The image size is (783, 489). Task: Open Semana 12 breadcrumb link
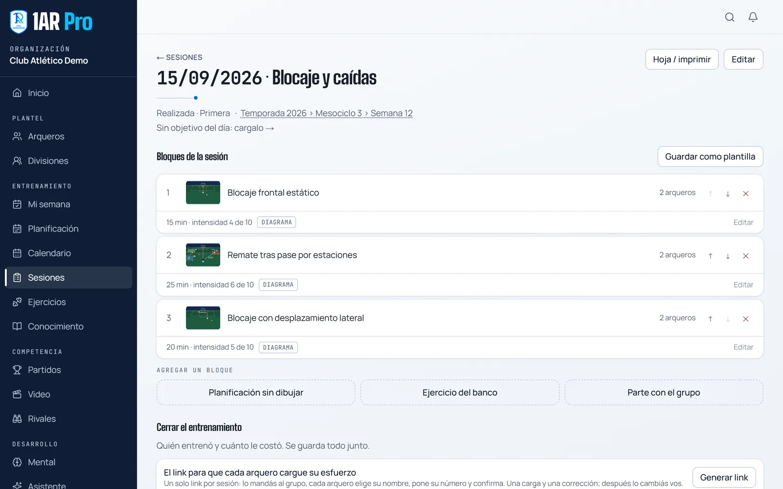point(391,113)
